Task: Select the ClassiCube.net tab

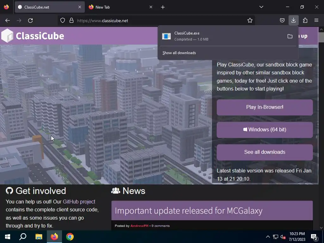Action: point(50,7)
